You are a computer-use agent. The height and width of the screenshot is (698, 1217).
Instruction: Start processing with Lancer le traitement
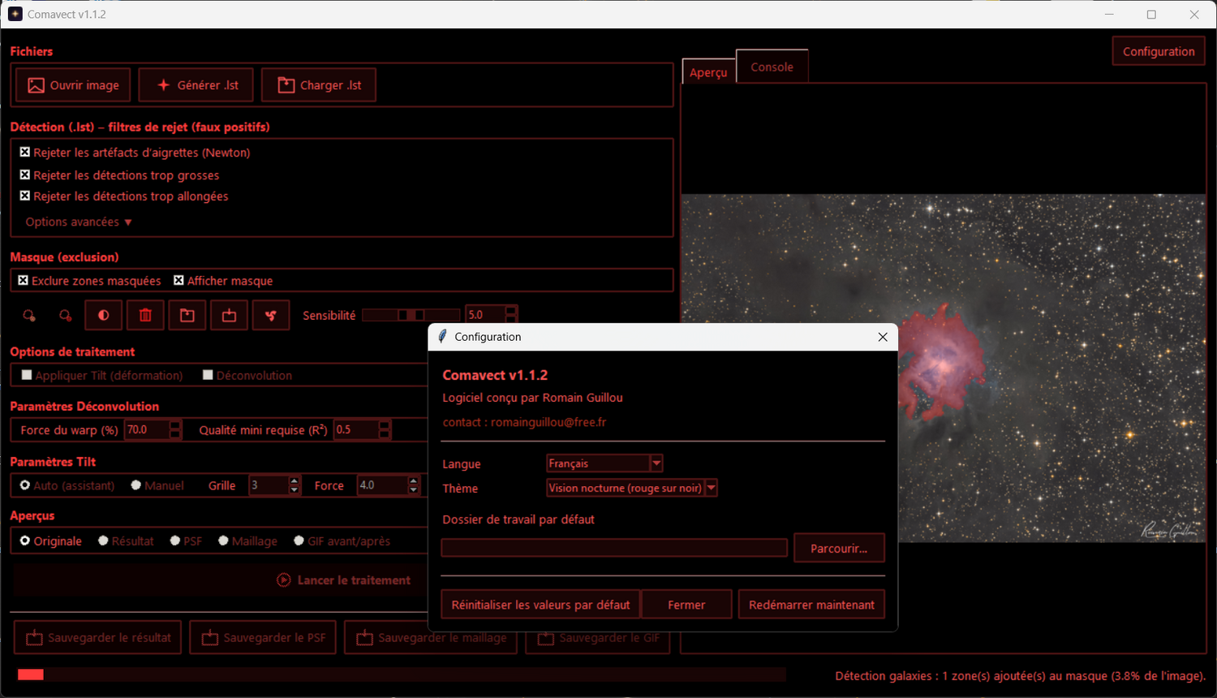click(344, 580)
